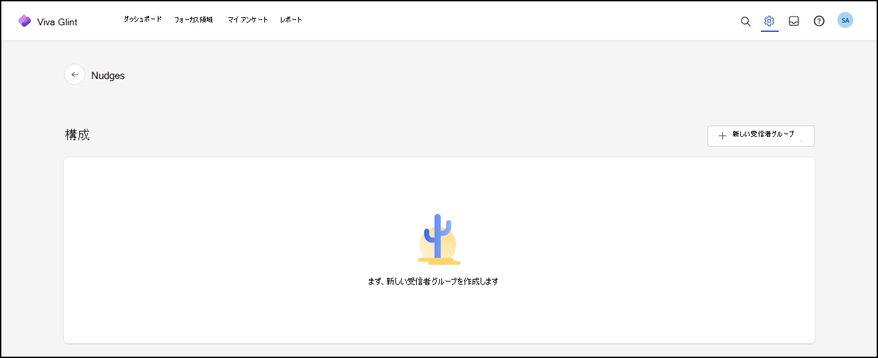Click the 構成 heading

tap(77, 135)
